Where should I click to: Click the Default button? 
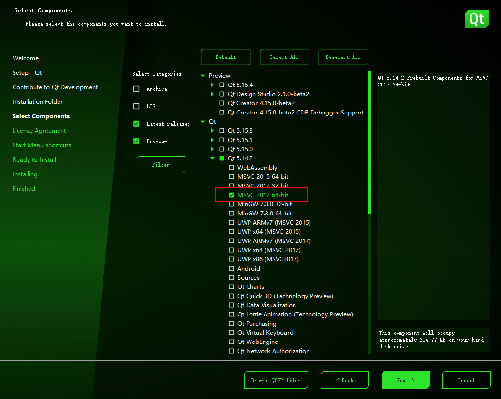pyautogui.click(x=225, y=57)
